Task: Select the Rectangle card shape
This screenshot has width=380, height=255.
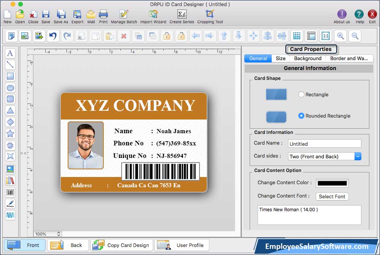Action: click(x=301, y=94)
